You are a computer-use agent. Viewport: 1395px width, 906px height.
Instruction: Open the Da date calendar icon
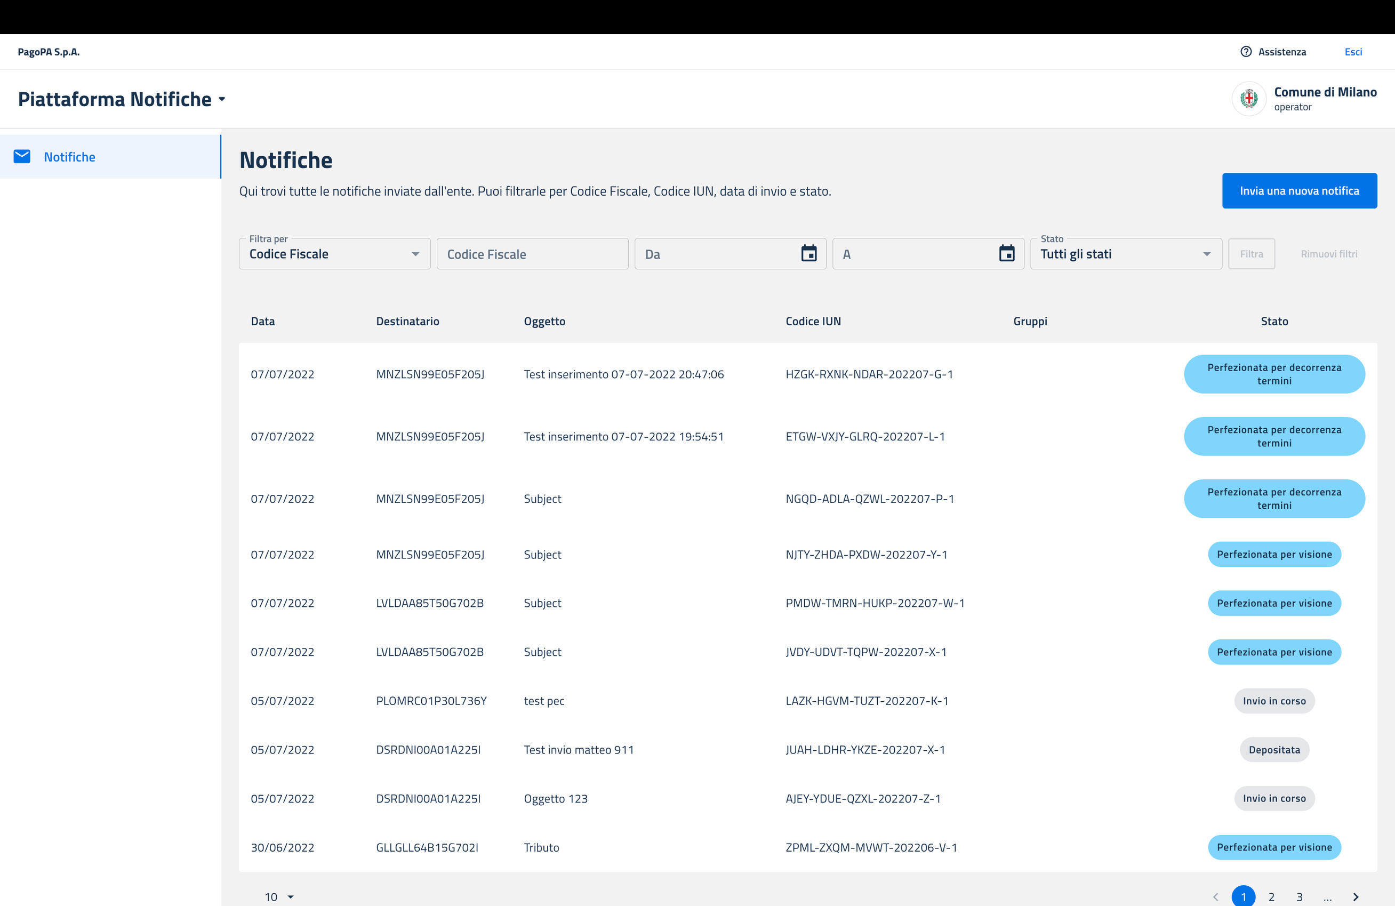tap(809, 254)
